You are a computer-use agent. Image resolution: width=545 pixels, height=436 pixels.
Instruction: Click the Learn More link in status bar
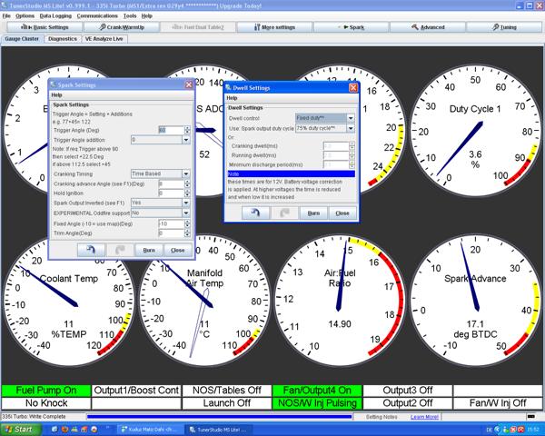pos(424,417)
